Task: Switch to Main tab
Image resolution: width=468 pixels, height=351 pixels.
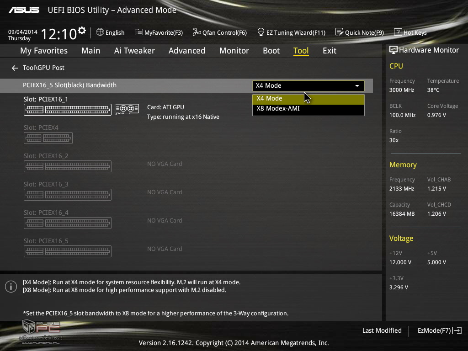Action: click(x=91, y=51)
